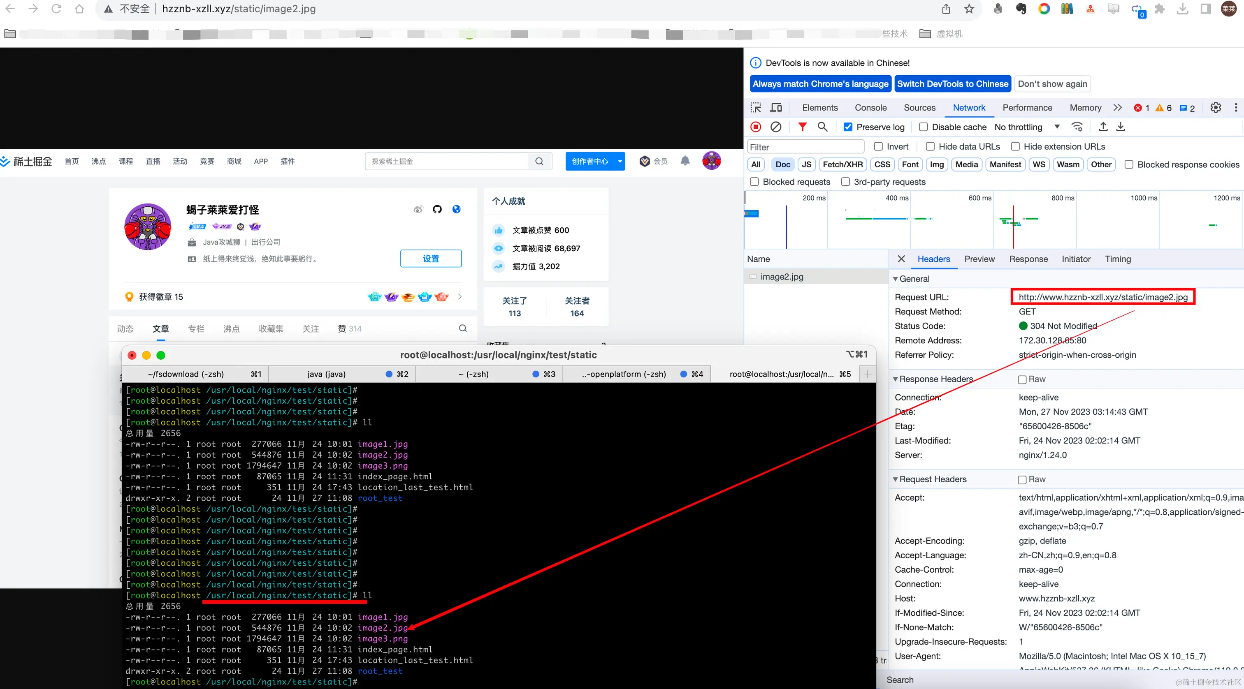Screen dimensions: 1244x689
Task: Click the clear network log icon
Action: (775, 127)
